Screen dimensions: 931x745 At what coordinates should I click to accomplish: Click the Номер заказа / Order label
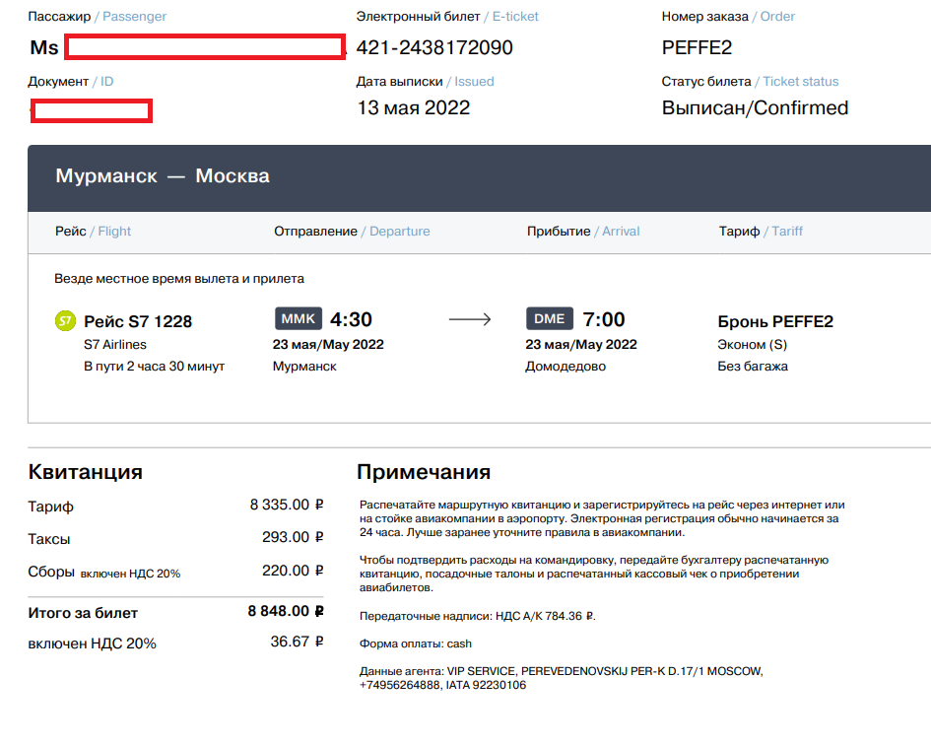click(728, 17)
